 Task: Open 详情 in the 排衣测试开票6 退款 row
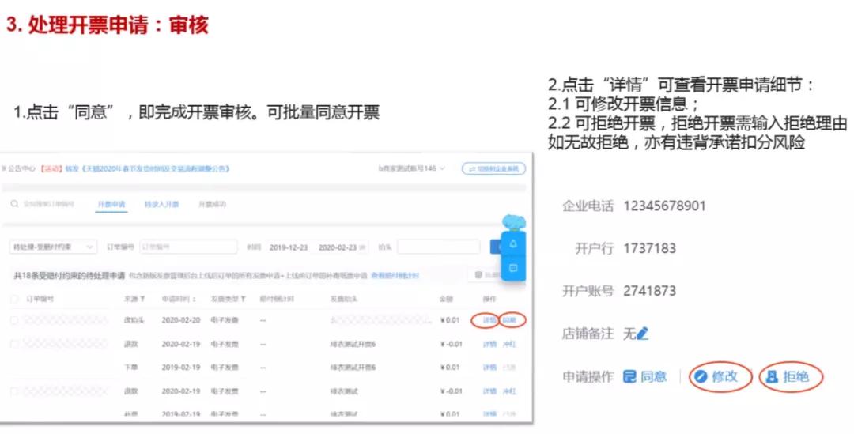click(489, 344)
